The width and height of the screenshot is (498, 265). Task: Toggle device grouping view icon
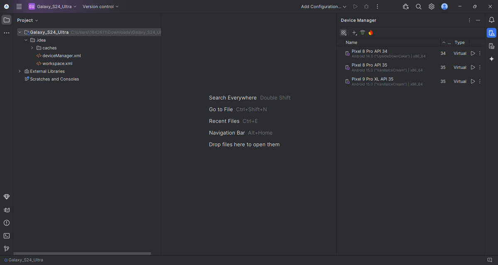(x=343, y=32)
